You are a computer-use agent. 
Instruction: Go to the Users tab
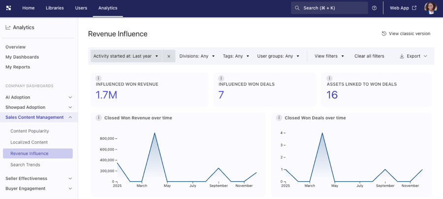[81, 8]
